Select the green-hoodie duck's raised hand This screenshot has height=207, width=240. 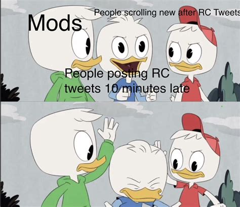tap(108, 129)
